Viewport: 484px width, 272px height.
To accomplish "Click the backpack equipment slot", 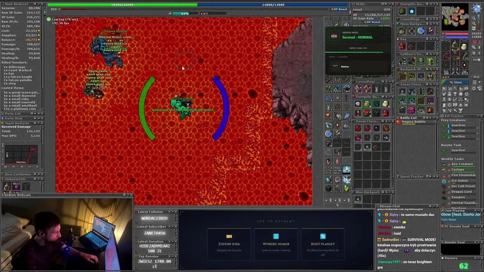I will tap(464, 46).
